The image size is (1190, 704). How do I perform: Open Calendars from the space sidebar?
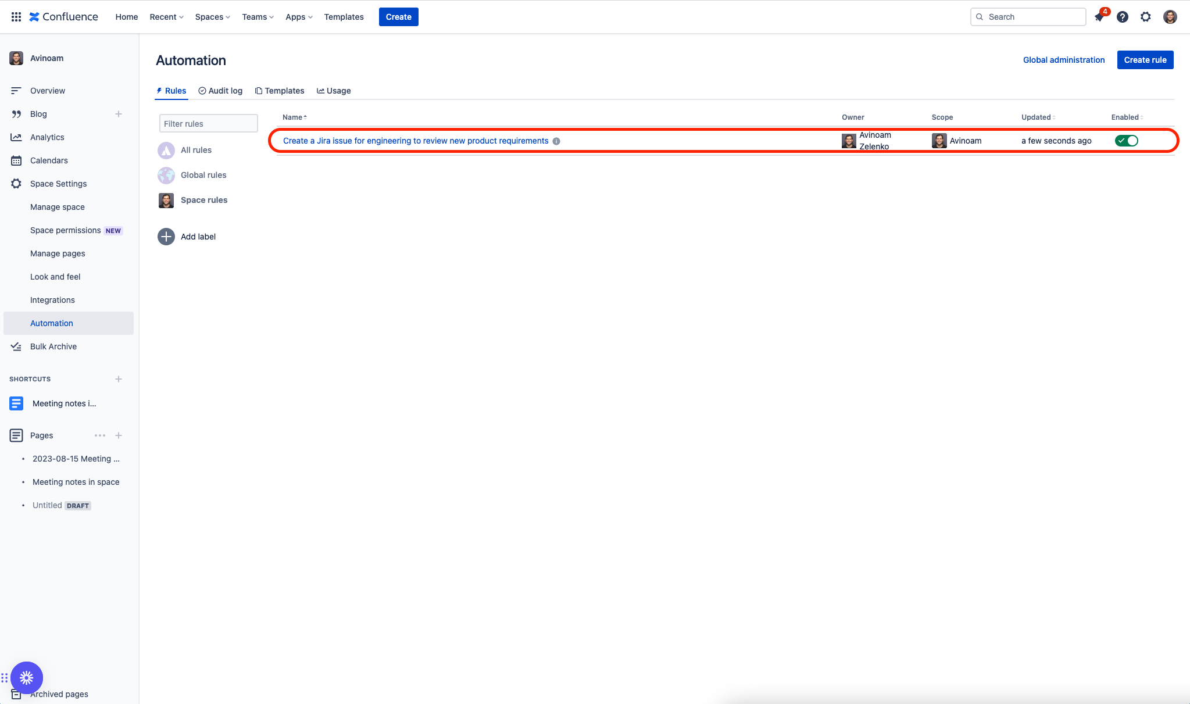(x=49, y=160)
